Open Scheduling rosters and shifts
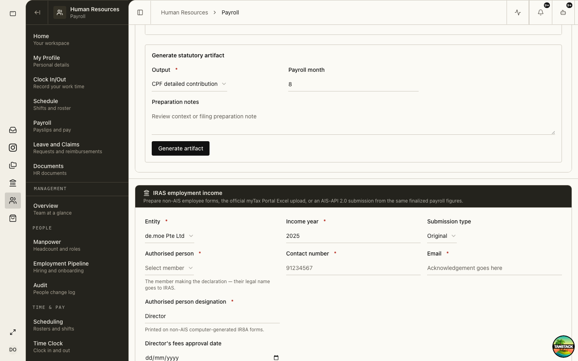This screenshot has width=578, height=361. pos(77,325)
